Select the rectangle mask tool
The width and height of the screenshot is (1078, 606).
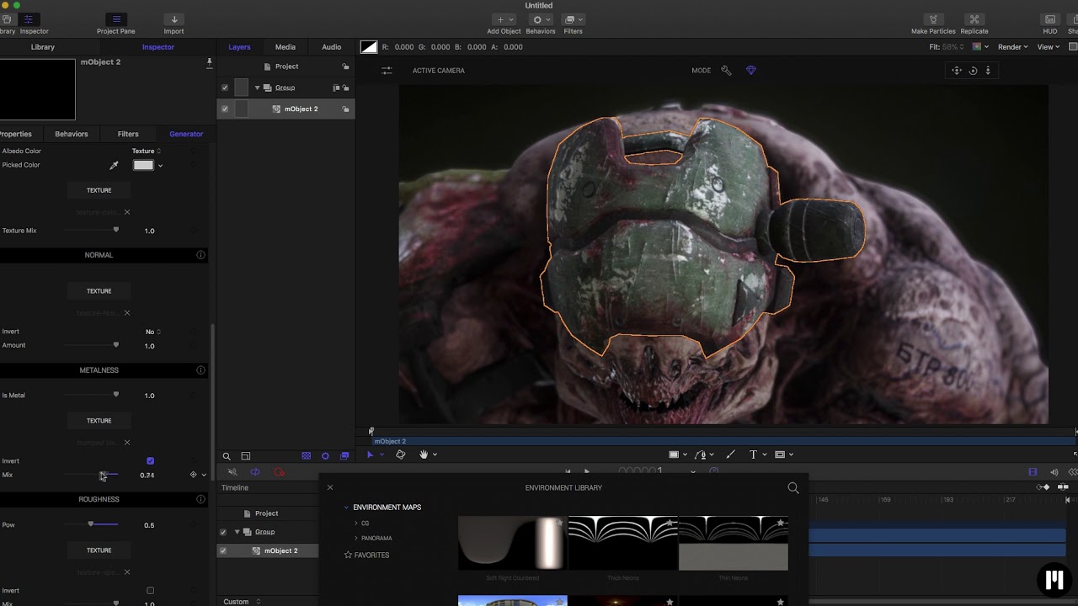point(780,454)
